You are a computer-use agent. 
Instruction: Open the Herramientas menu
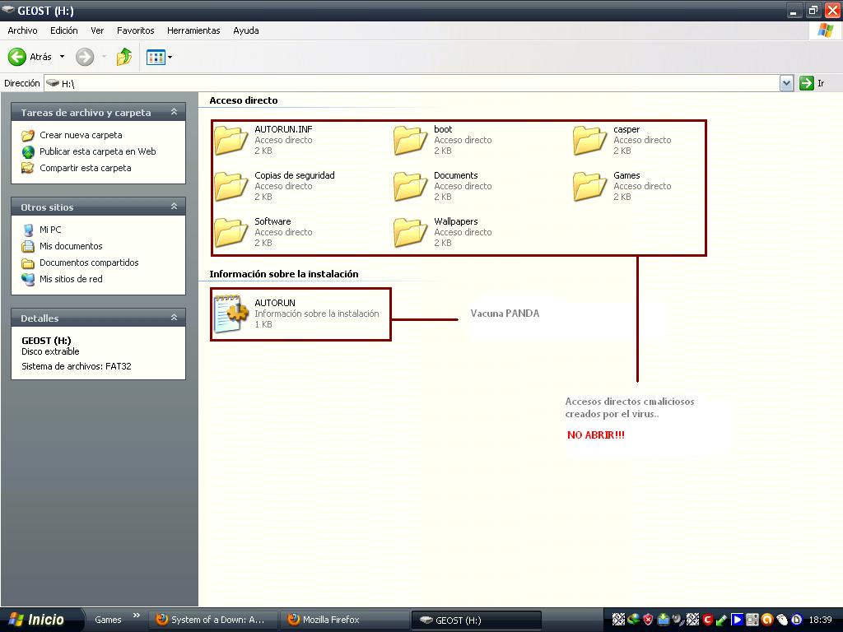[193, 30]
